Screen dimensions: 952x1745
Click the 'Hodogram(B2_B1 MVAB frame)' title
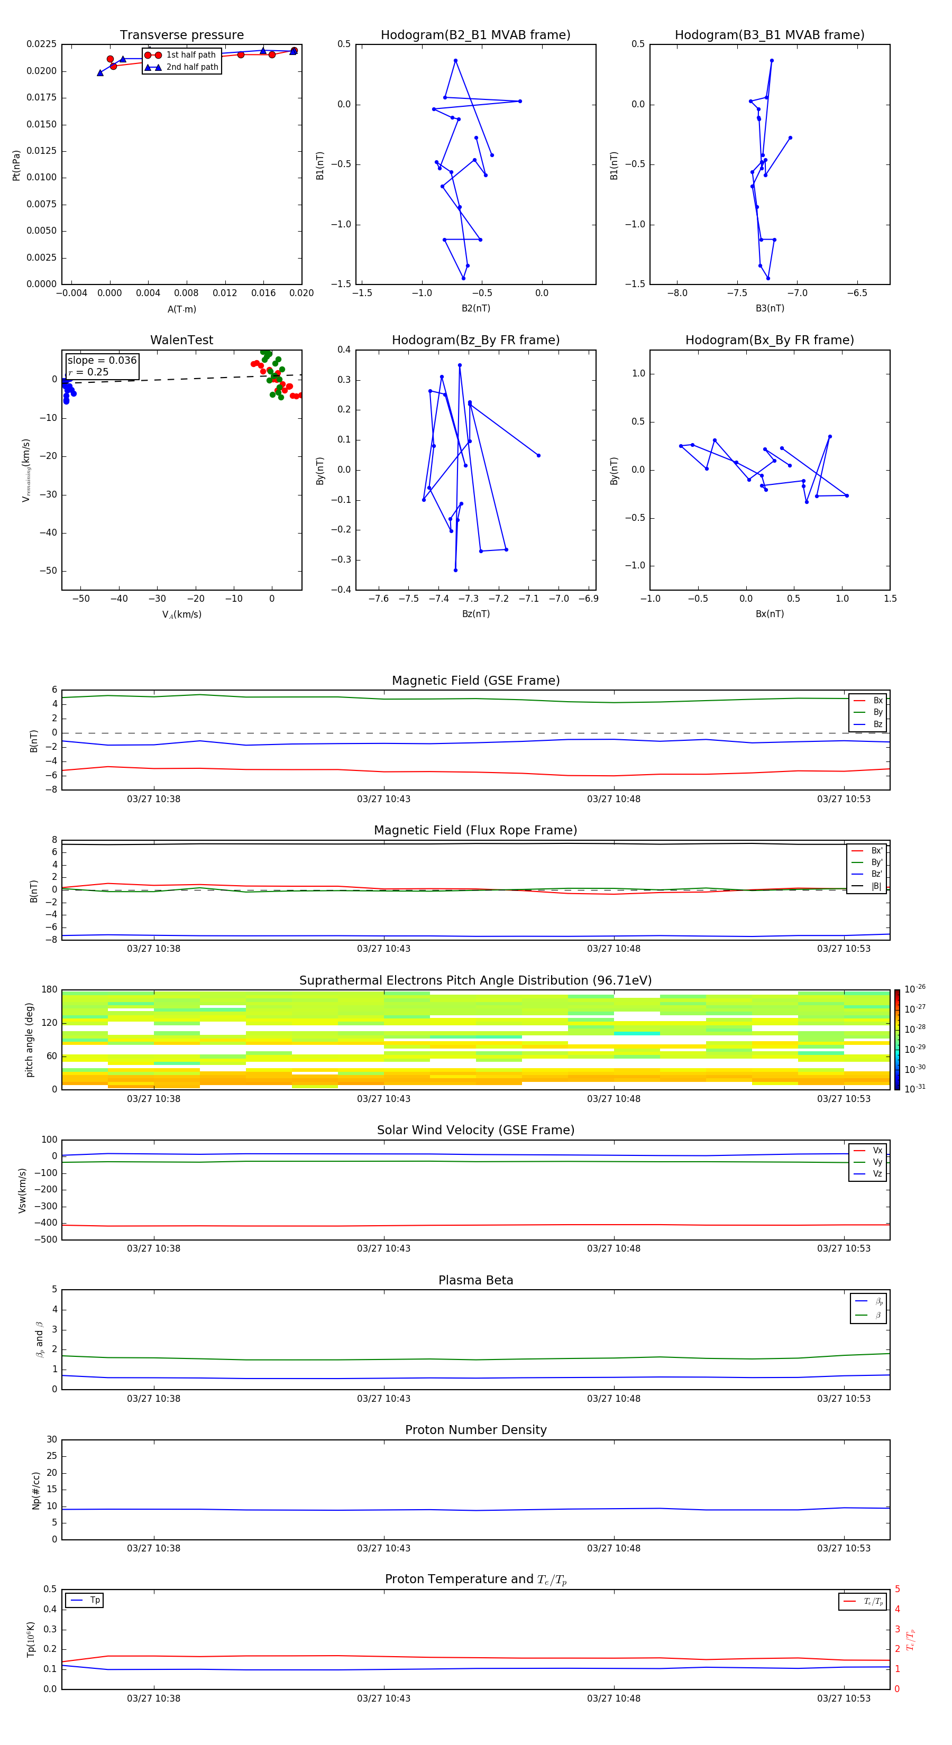point(475,35)
